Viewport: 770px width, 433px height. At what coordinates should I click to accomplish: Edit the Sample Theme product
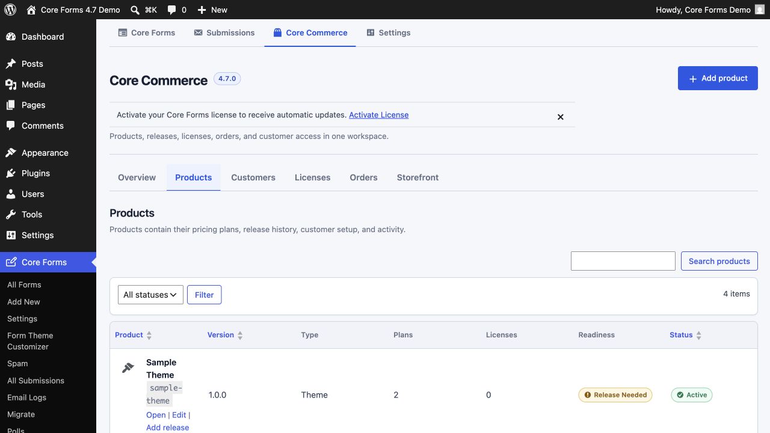179,415
